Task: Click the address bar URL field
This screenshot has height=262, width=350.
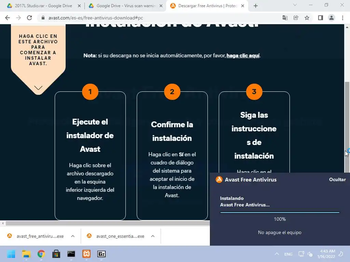Action: click(161, 18)
